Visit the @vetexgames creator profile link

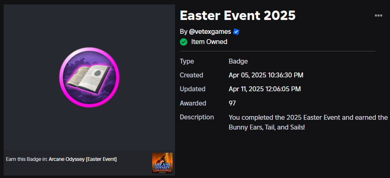click(x=210, y=32)
